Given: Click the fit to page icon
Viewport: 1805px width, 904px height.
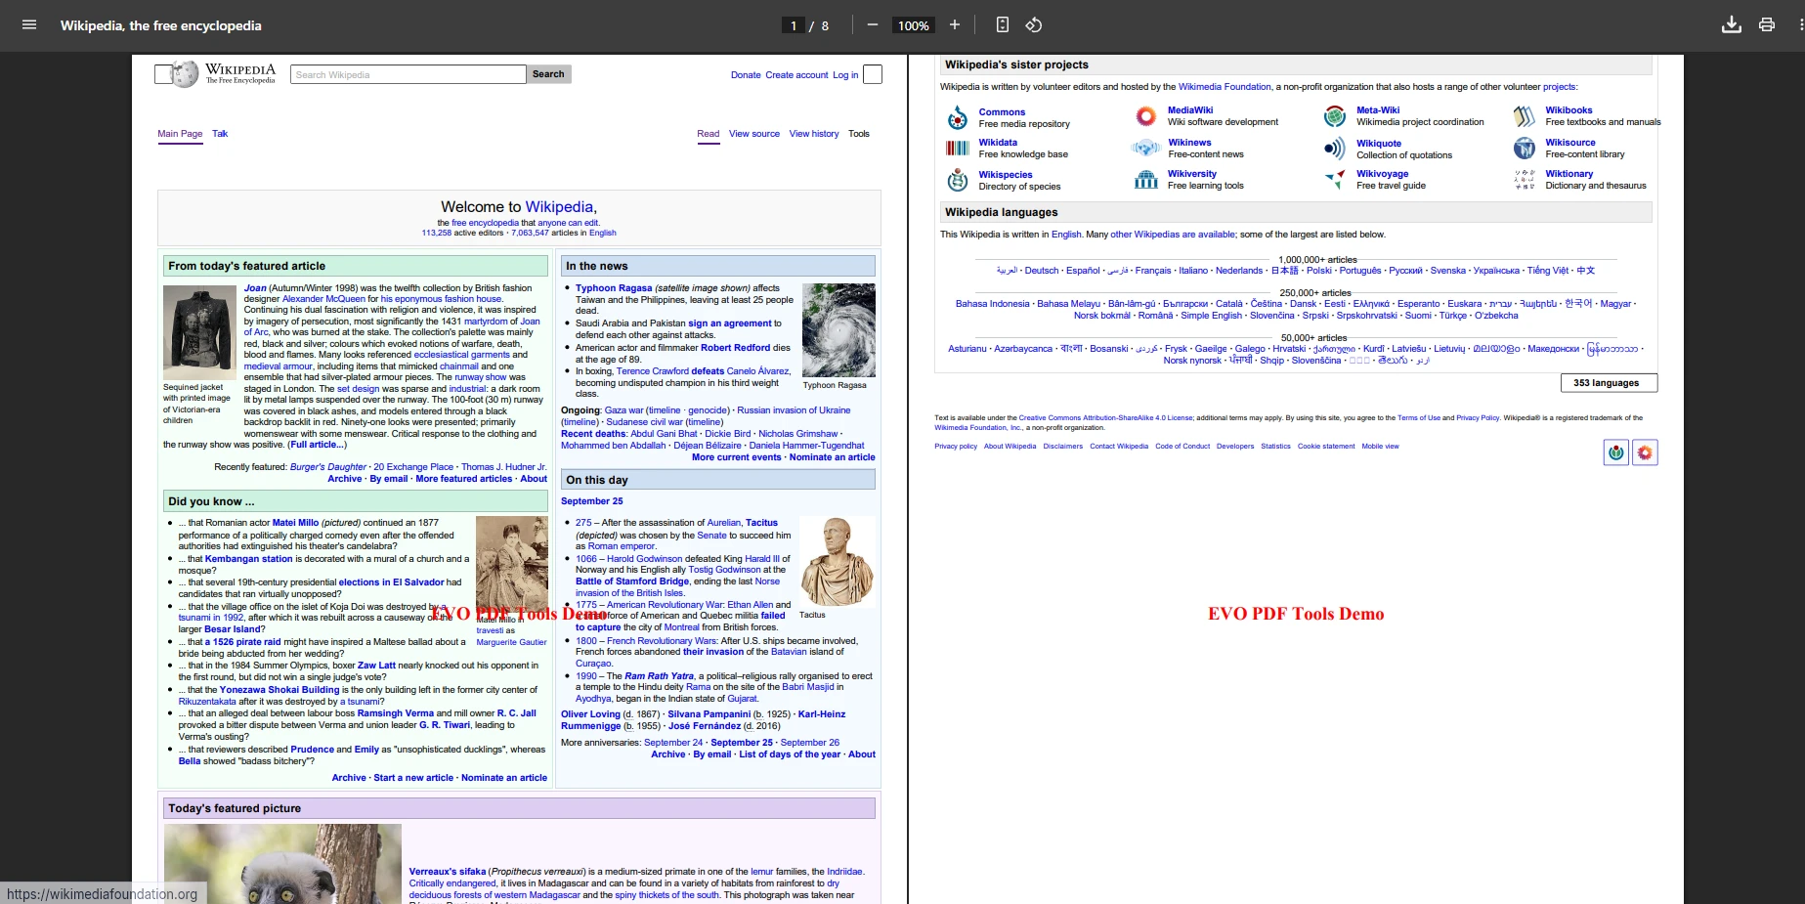Looking at the screenshot, I should (x=1002, y=25).
